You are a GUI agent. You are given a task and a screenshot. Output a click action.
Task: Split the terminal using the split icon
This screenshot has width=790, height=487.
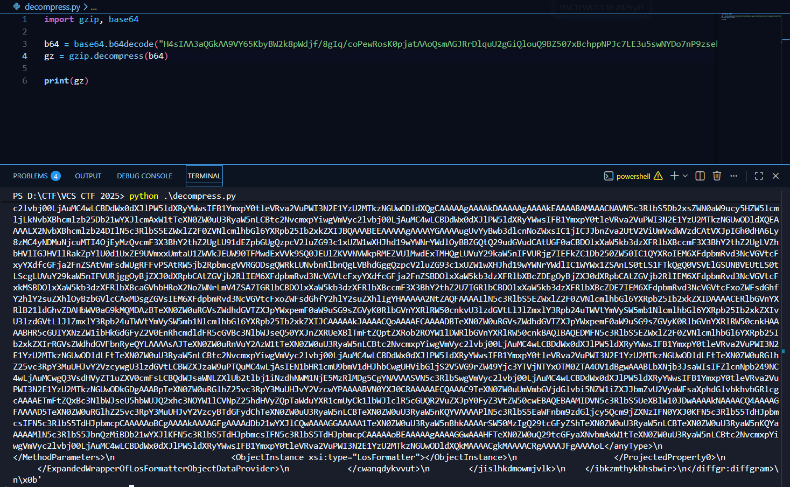[699, 176]
